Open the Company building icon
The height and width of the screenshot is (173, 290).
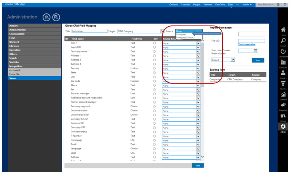pyautogui.click(x=283, y=62)
